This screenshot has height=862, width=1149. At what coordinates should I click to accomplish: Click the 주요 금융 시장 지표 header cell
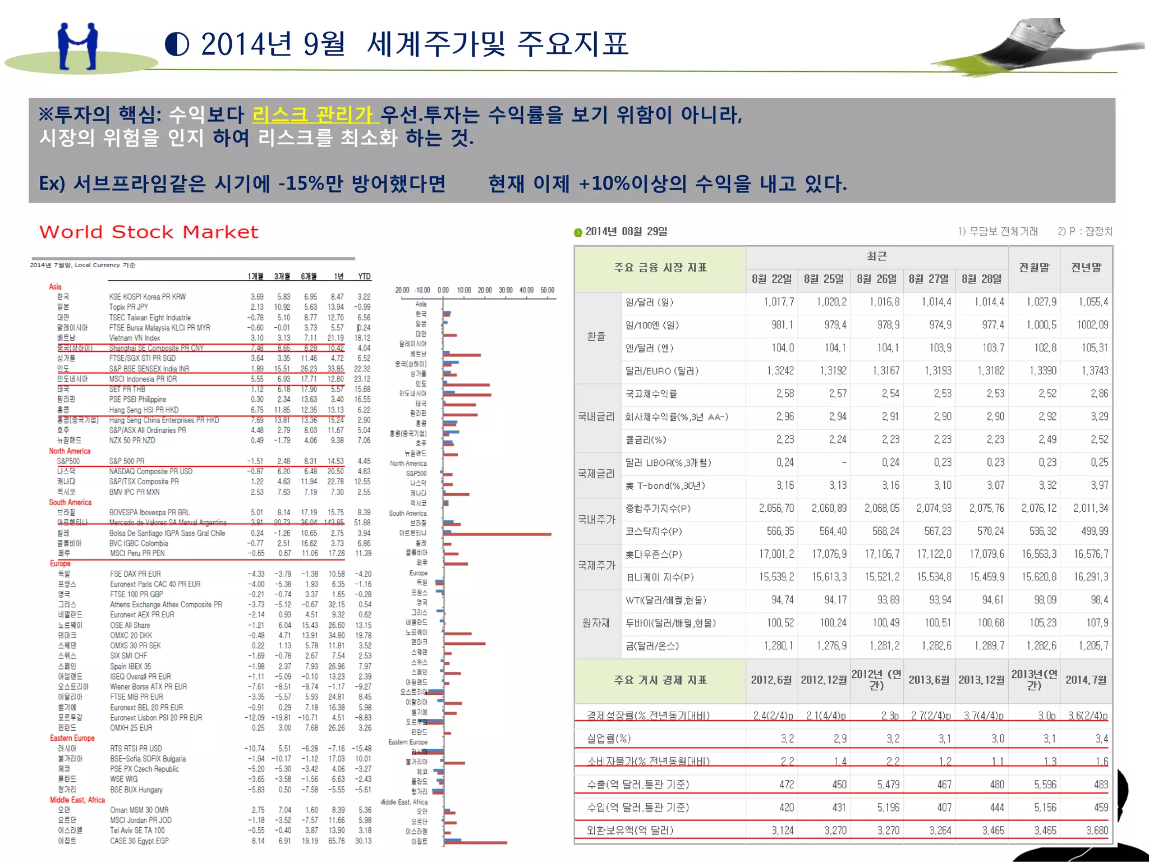pos(660,268)
